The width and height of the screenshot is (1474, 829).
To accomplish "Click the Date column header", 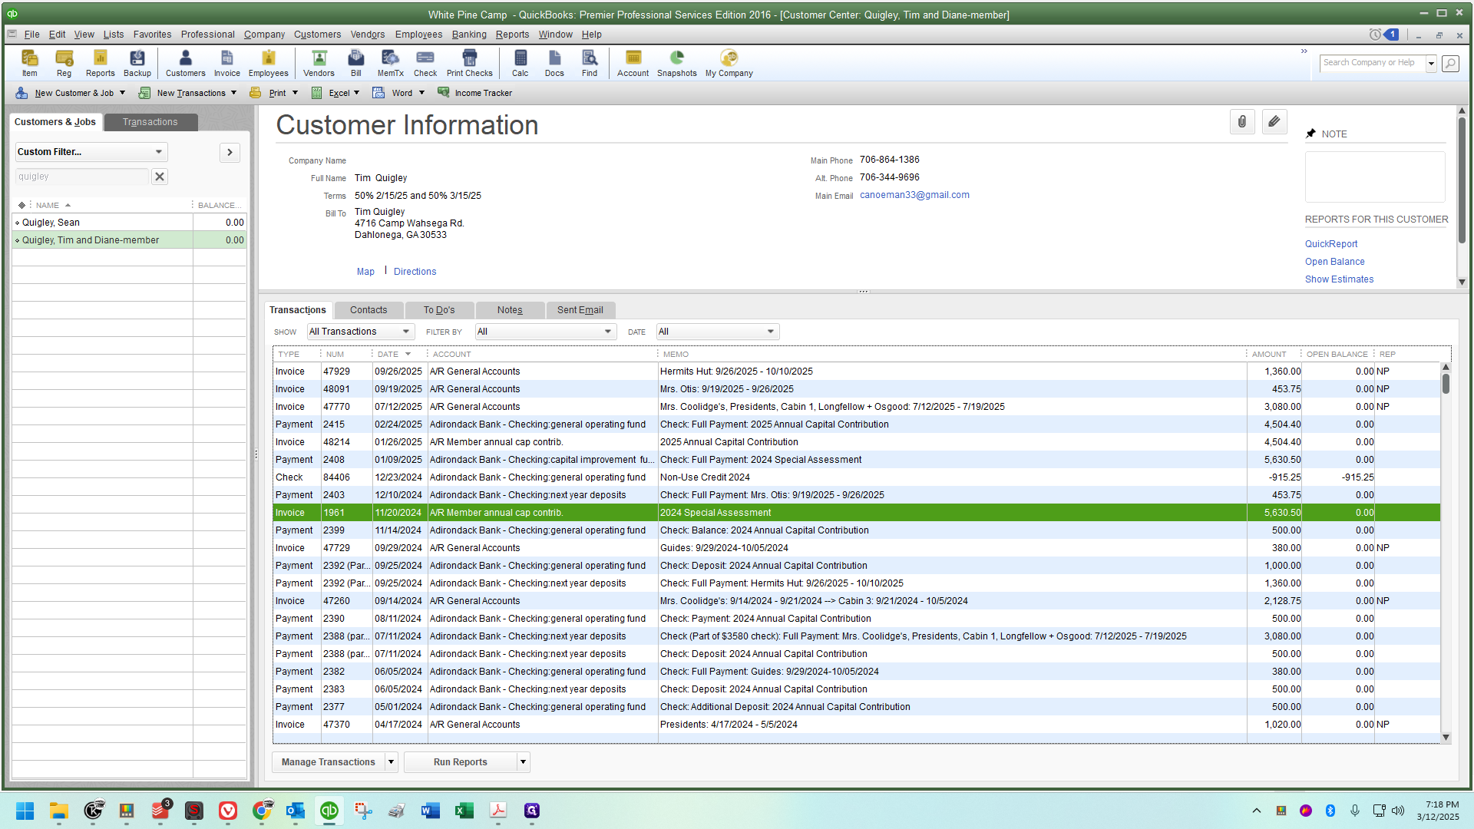I will [x=398, y=355].
